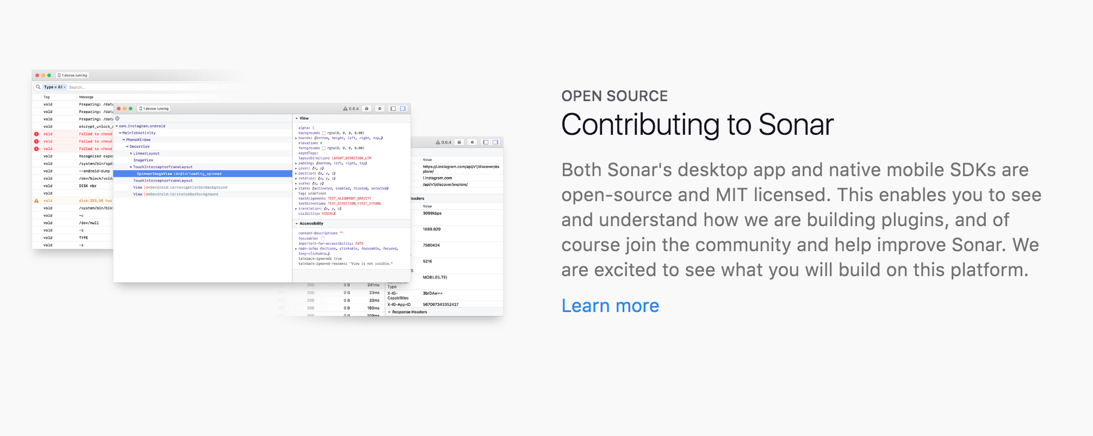Image resolution: width=1093 pixels, height=436 pixels.
Task: Enable the focusable checkbox under Accessibility
Action: [x=324, y=238]
